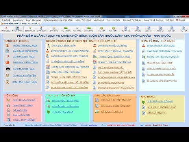Open the THÔNG TIN PHÒNG KHÁM link
189x142 pixels.
tap(25, 46)
